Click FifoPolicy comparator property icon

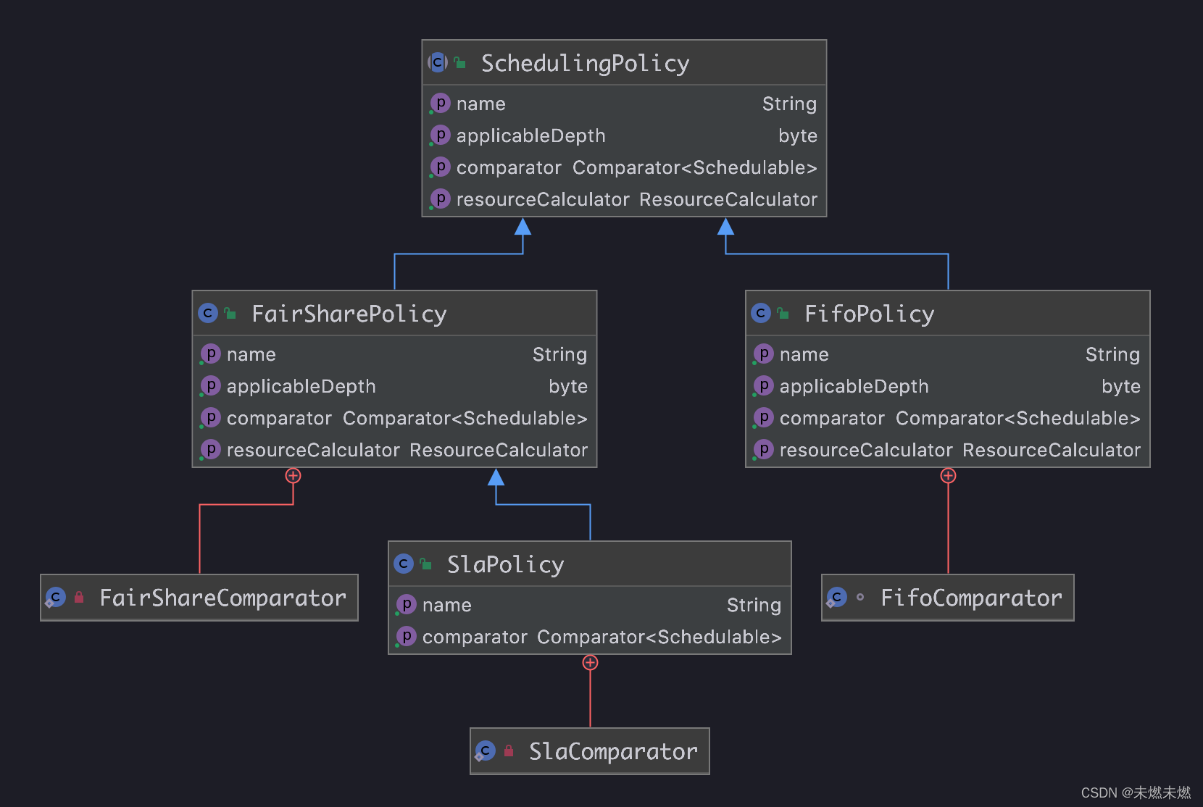763,418
